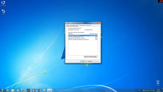The width and height of the screenshot is (163, 92).
Task: Click the Сменить сочетание клавиш button
Action: (x=91, y=57)
